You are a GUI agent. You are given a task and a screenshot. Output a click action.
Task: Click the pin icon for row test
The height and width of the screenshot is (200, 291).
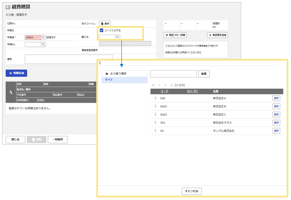pos(156,98)
